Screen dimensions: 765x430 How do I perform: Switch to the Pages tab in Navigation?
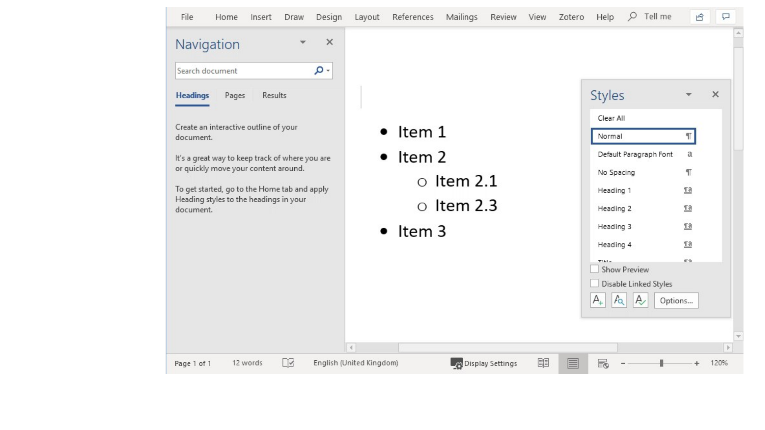235,96
